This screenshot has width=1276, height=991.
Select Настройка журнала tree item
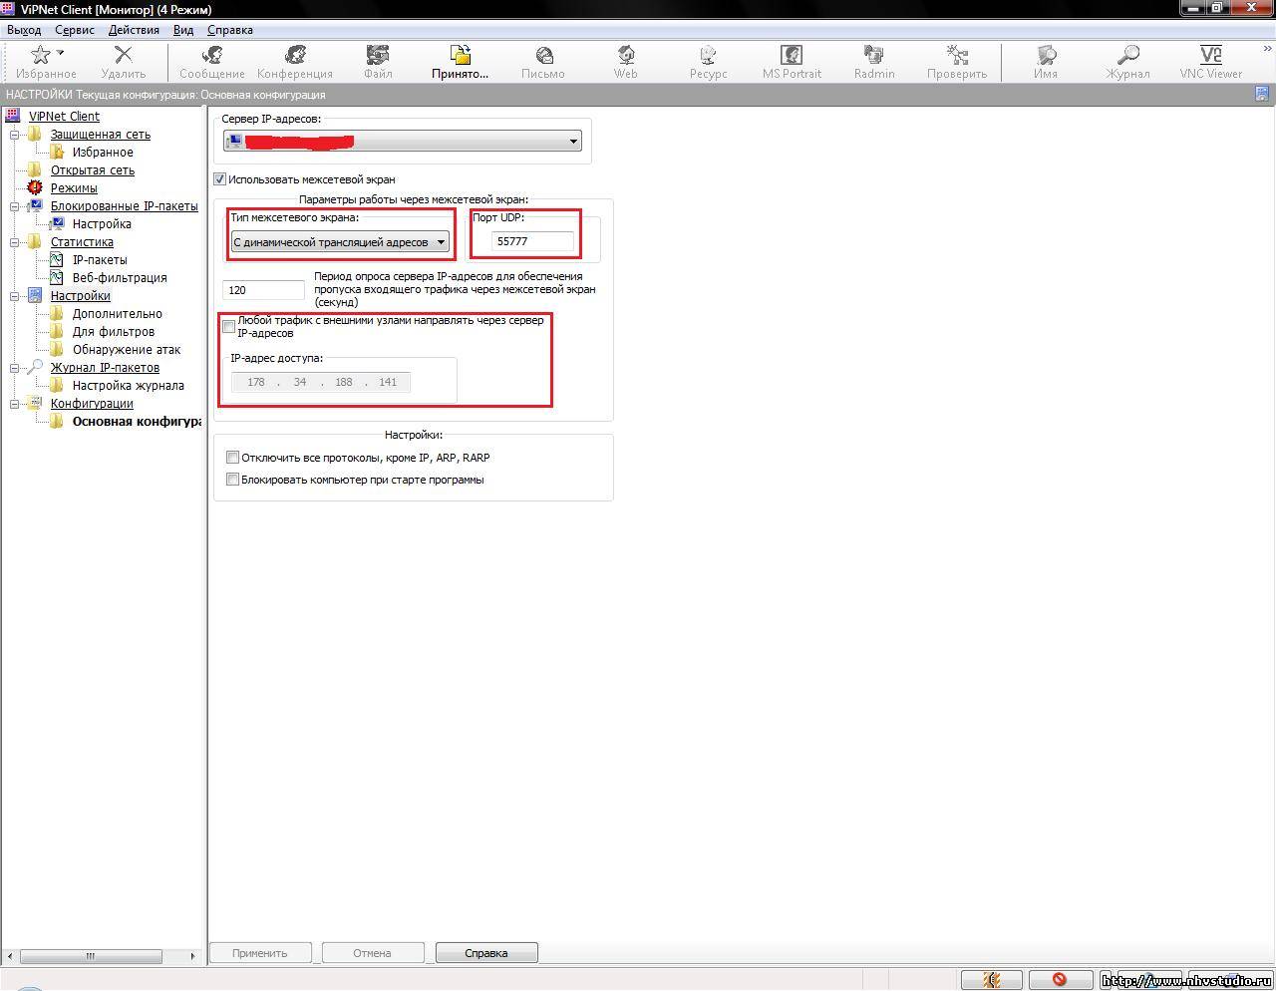(128, 385)
